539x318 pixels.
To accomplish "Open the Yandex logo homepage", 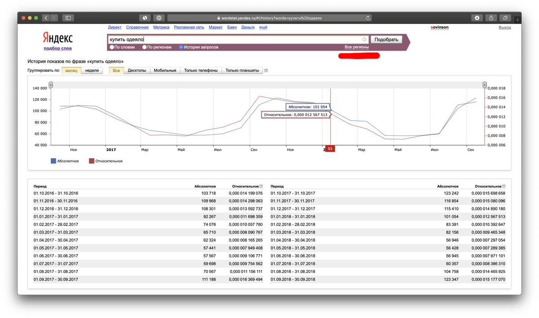I will 57,38.
